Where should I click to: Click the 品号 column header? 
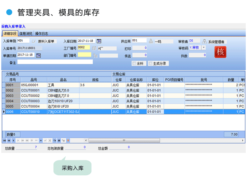(x=33, y=80)
